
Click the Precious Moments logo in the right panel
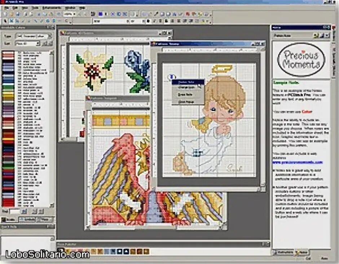coord(301,60)
